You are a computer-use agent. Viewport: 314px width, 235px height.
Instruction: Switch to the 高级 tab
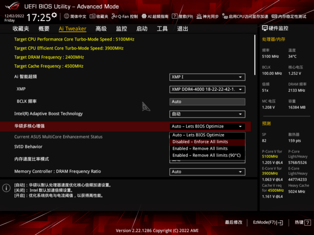101,28
